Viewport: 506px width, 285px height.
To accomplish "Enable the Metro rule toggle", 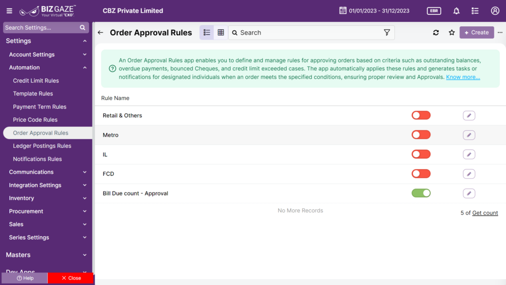I will pos(421,135).
